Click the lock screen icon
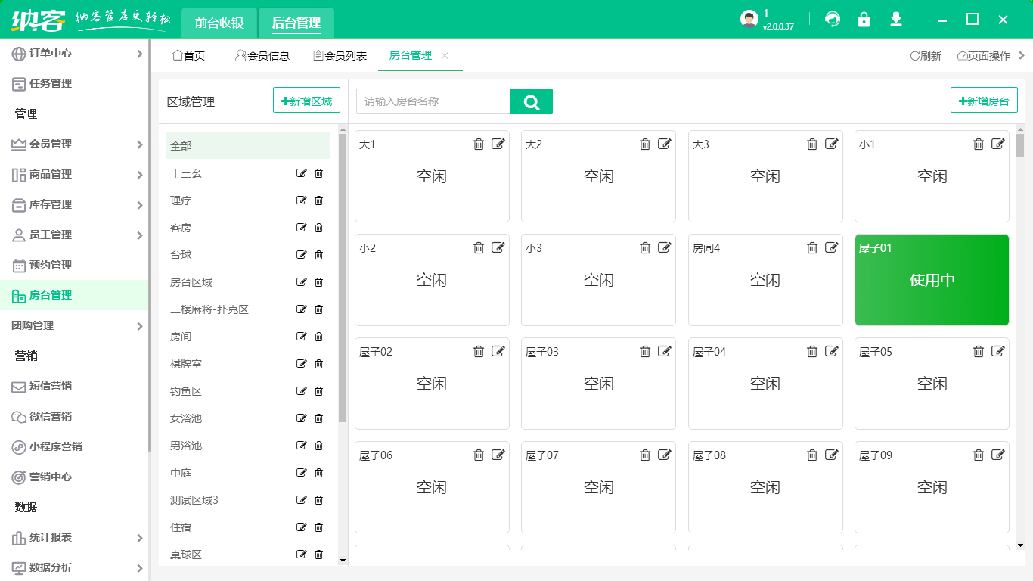This screenshot has width=1033, height=581. click(x=864, y=20)
